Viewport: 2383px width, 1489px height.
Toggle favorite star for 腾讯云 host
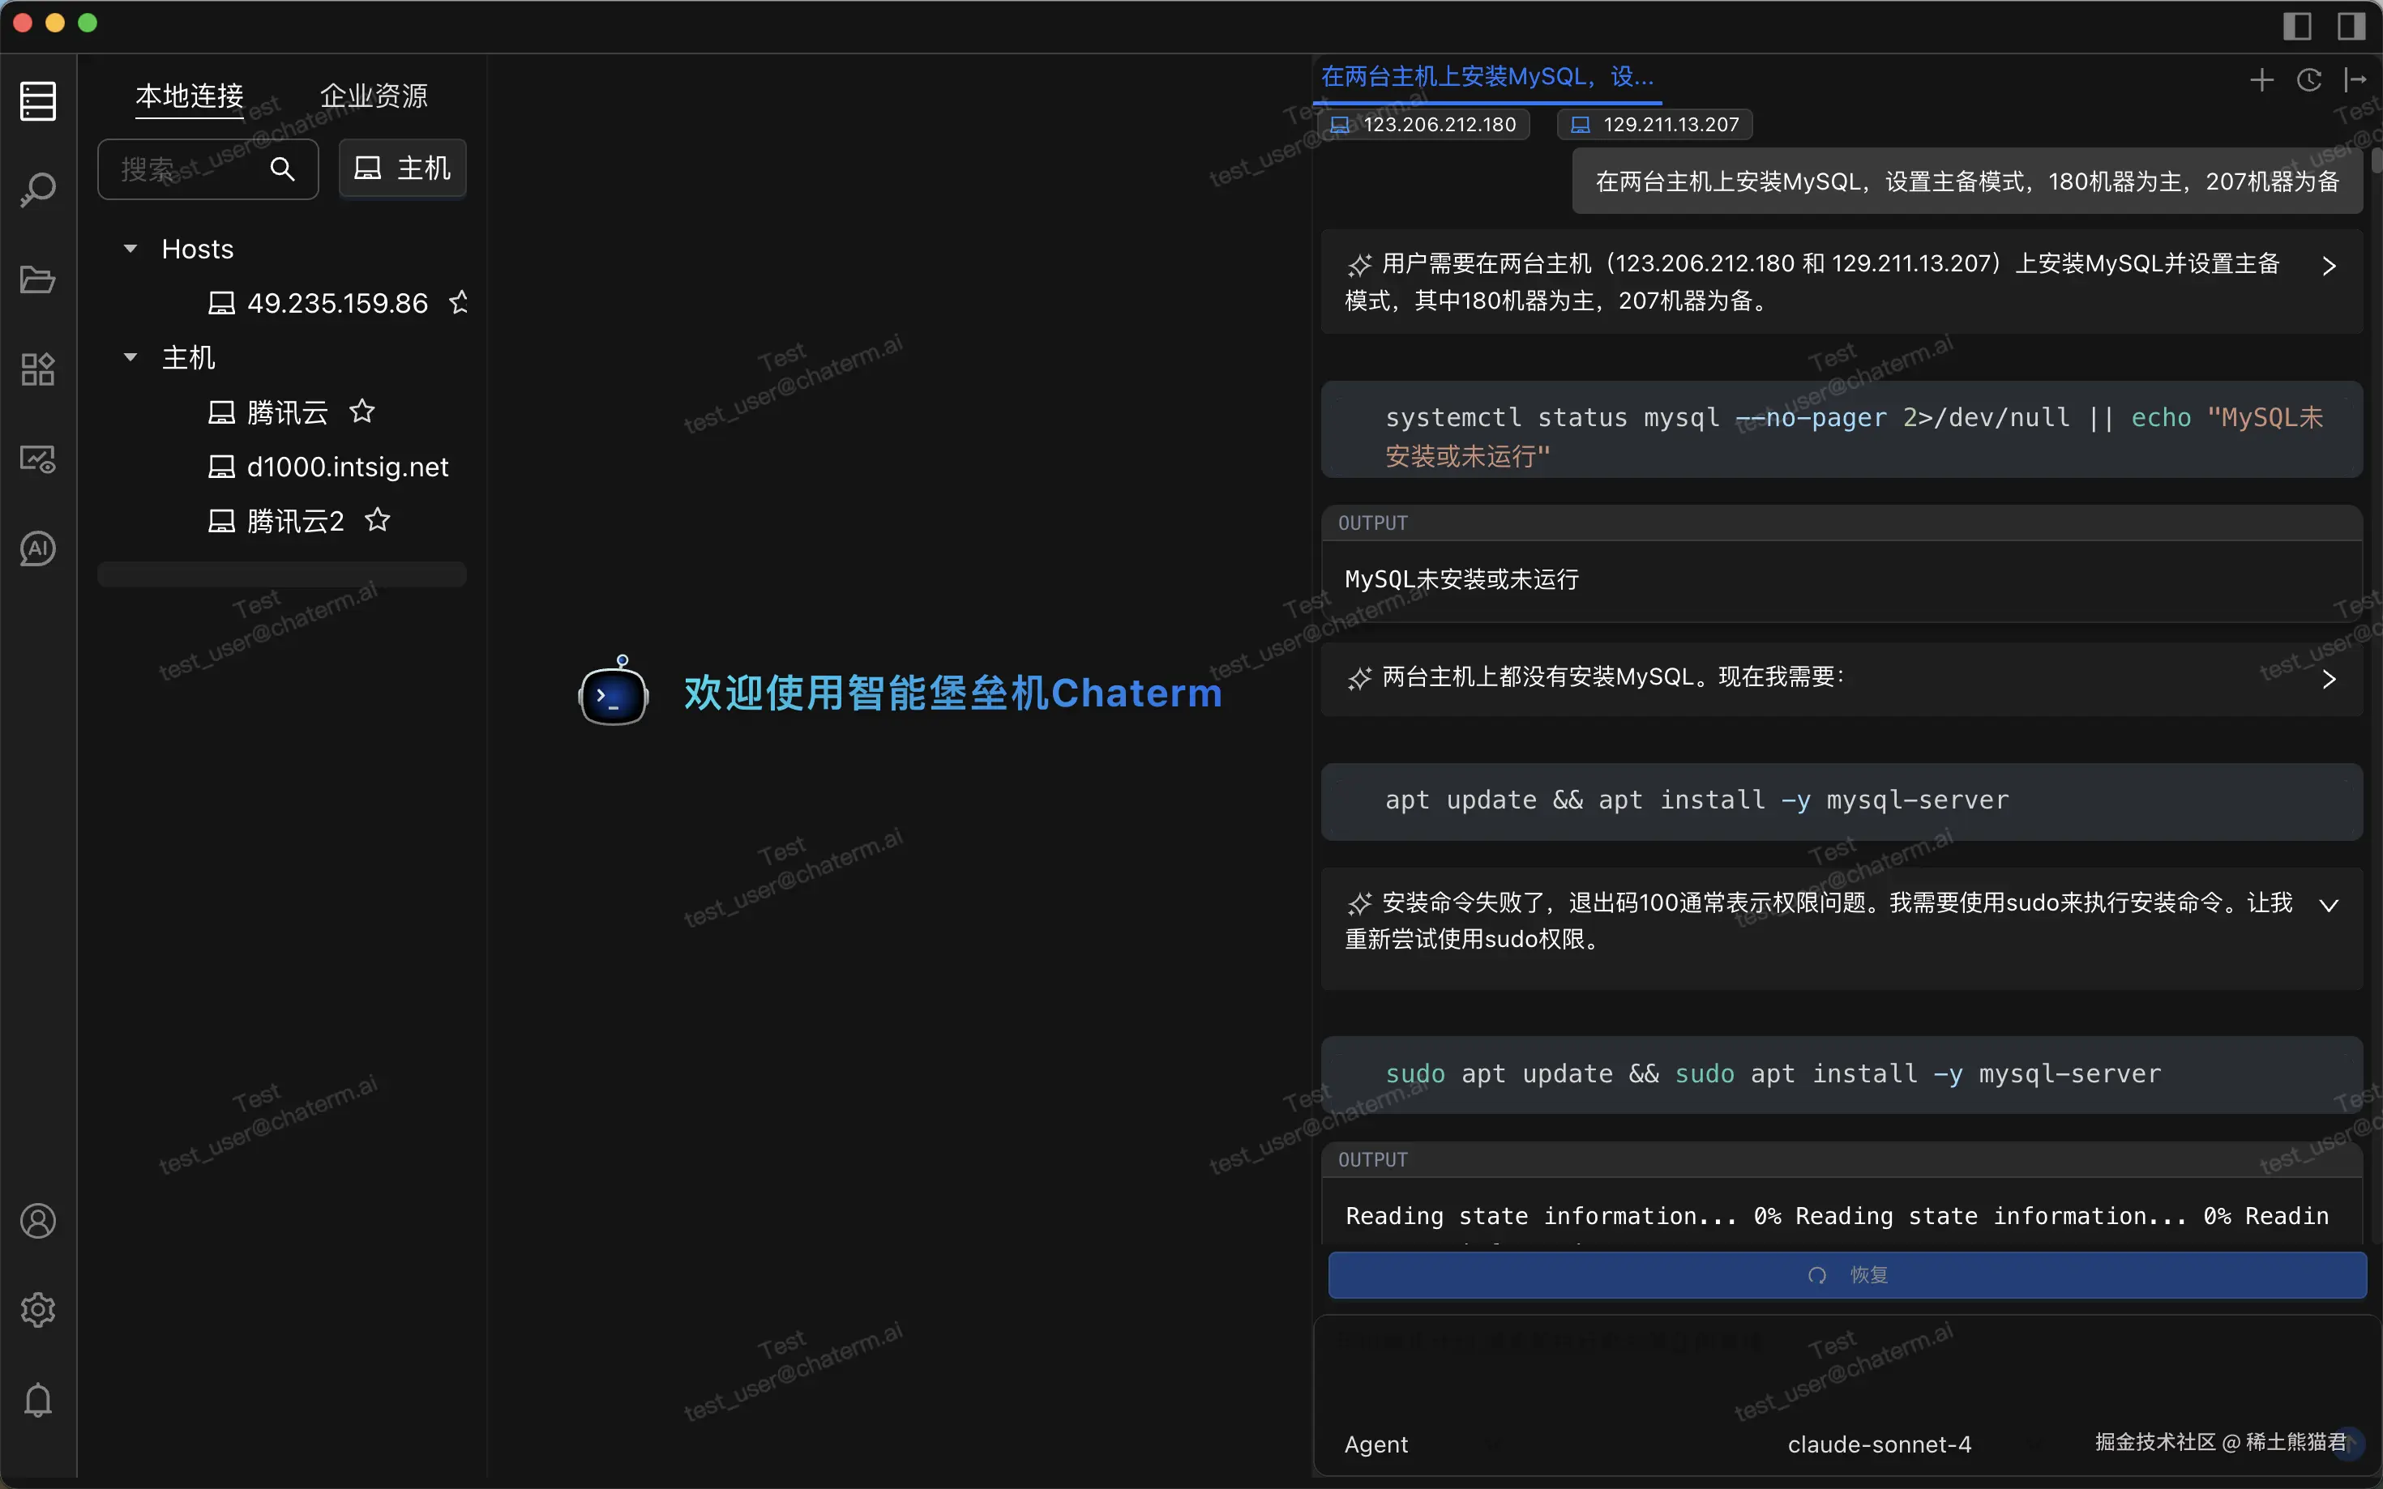362,412
